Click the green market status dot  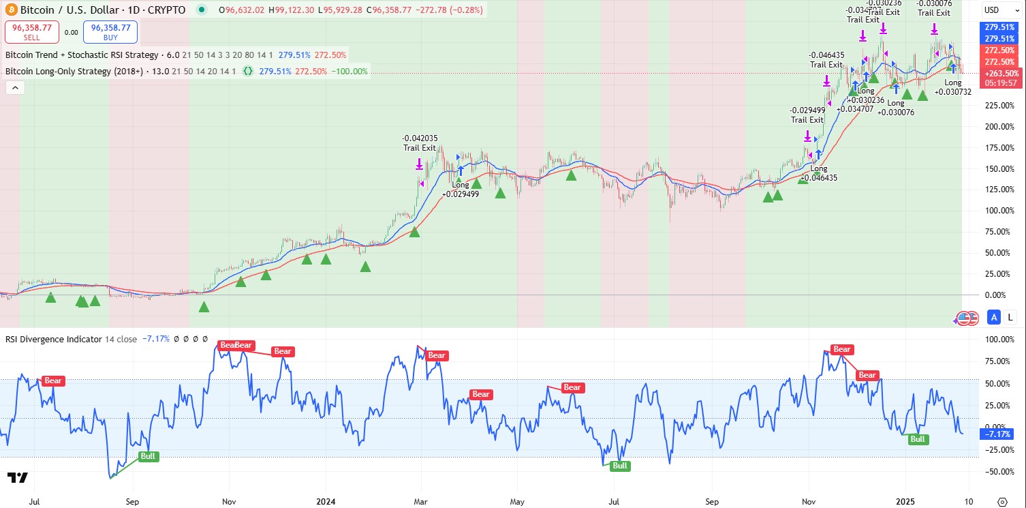coord(202,10)
